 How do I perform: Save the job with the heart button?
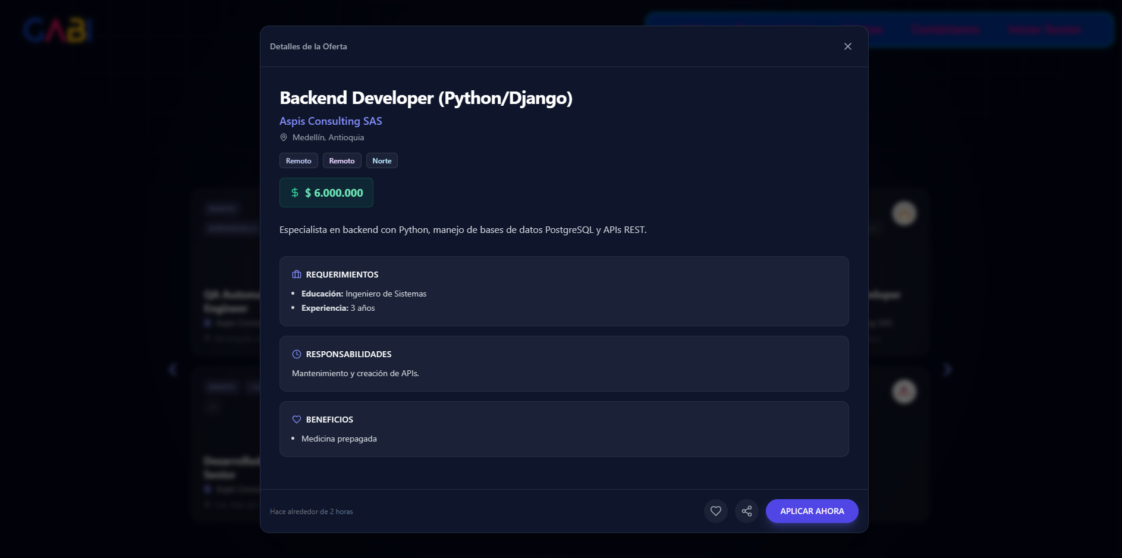click(715, 511)
